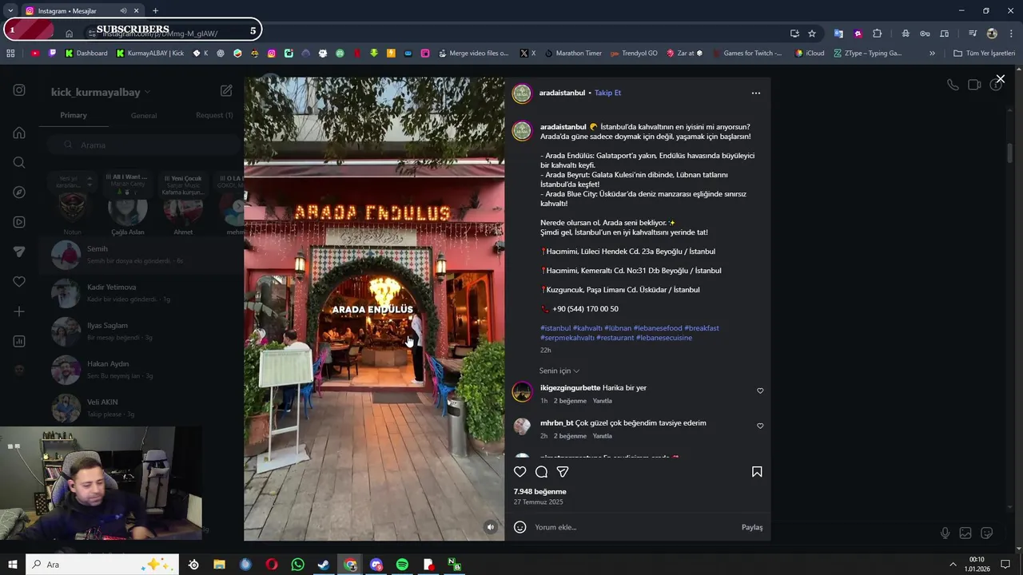Start video call from chat header
1023x575 pixels.
974,85
